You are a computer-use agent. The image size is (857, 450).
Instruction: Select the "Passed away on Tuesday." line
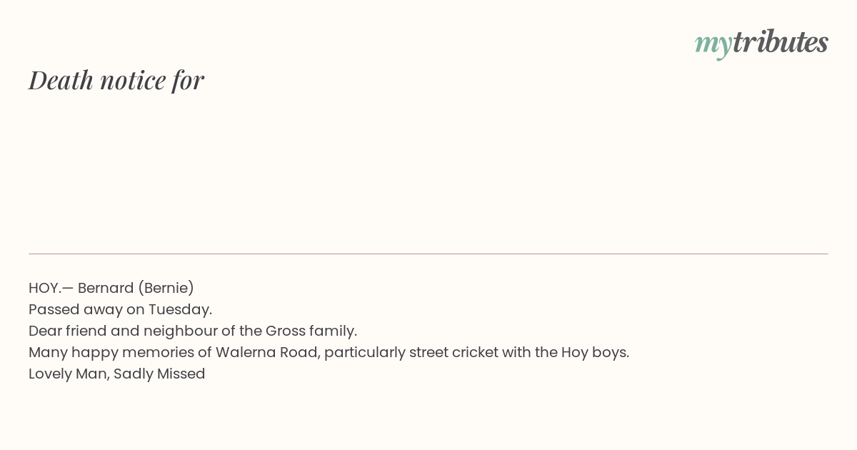[x=121, y=309]
